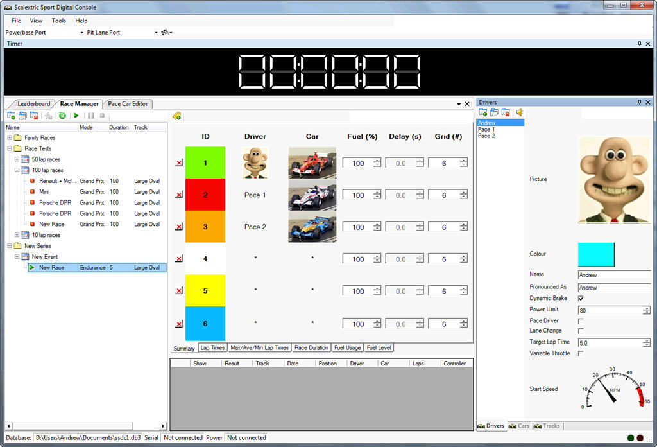This screenshot has width=657, height=447.
Task: Switch to the Leaderboard tab
Action: pos(33,104)
